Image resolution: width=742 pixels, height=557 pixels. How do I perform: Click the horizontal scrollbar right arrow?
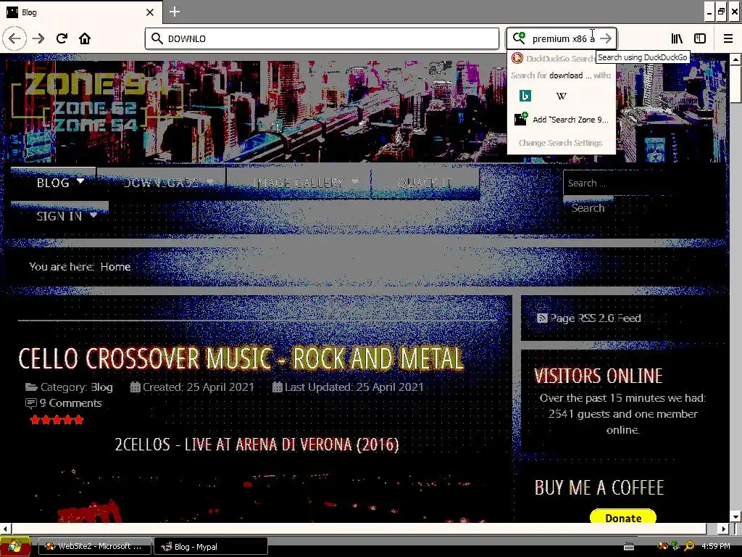click(x=724, y=529)
